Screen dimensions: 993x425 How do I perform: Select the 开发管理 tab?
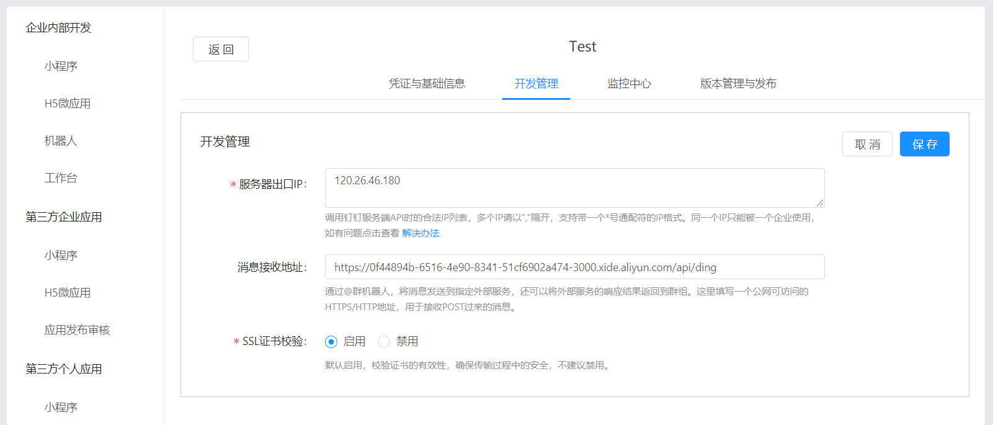coord(536,84)
